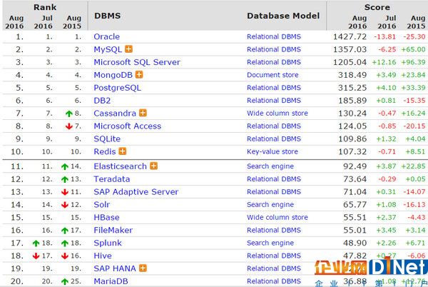Select Microsoft Access score 124.05

[352, 126]
